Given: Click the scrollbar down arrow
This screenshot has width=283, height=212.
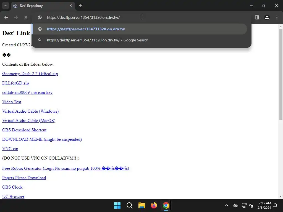Looking at the screenshot, I should [x=281, y=196].
